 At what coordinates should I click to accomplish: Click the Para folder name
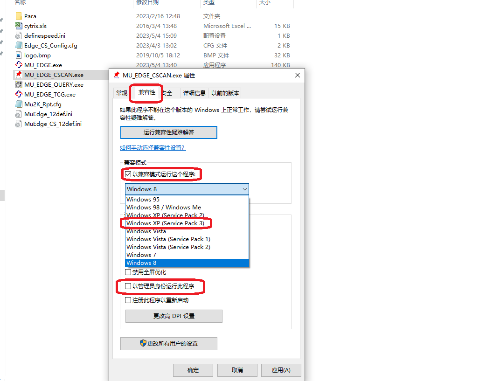(30, 16)
